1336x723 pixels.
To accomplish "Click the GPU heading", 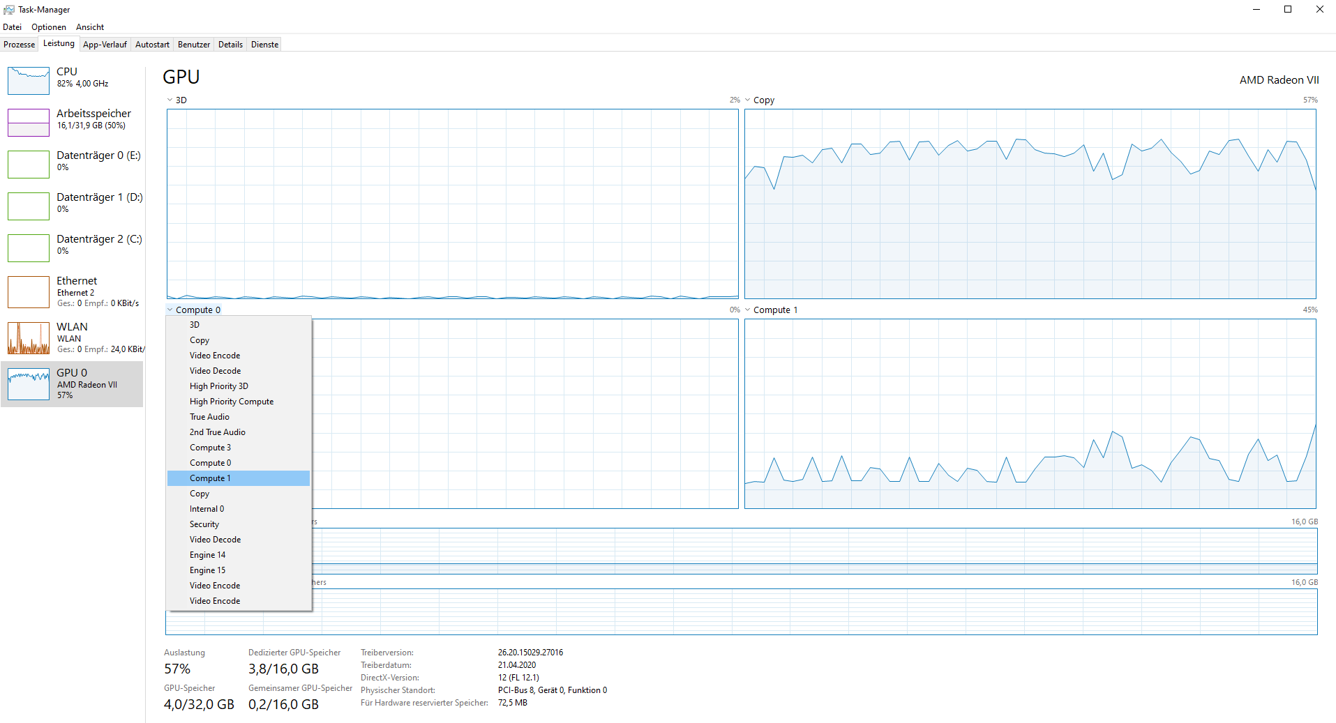I will 181,77.
